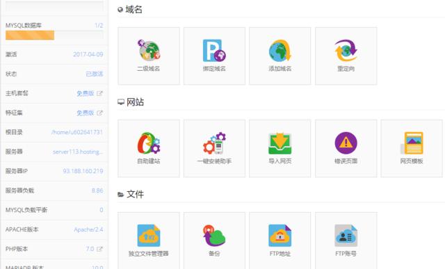Click the Apache/2.4 version value

tap(88, 229)
